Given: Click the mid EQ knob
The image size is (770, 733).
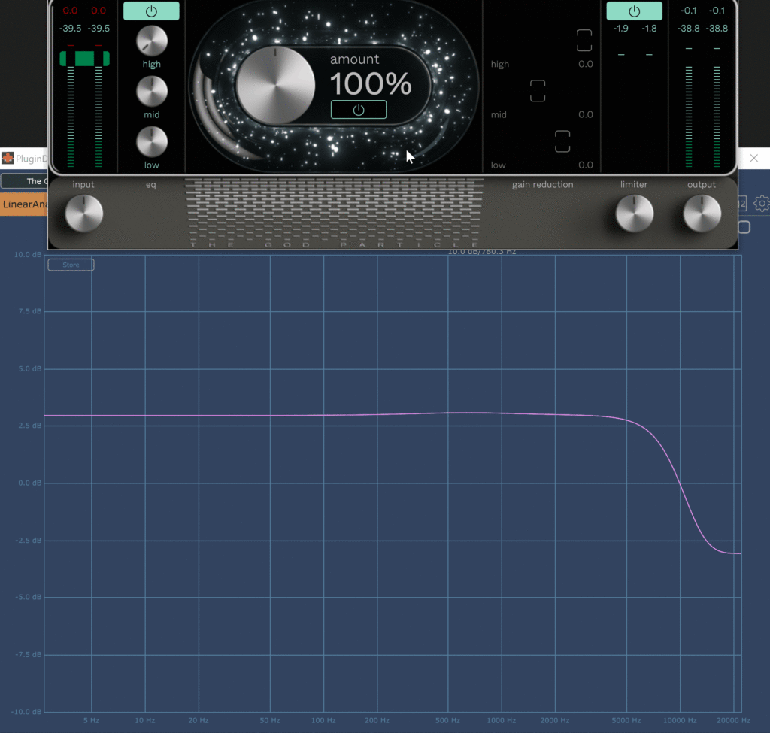Looking at the screenshot, I should click(x=151, y=91).
